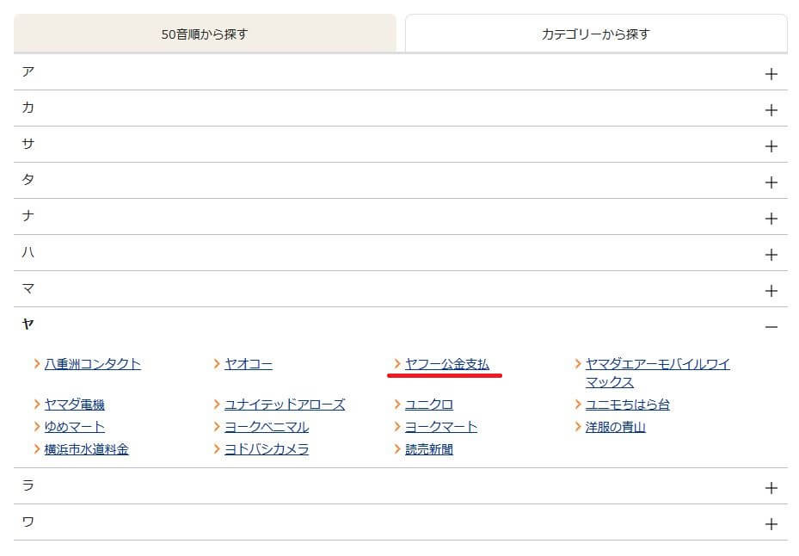The image size is (799, 556).
Task: Open the ヤフー公金支払 link
Action: (x=446, y=364)
